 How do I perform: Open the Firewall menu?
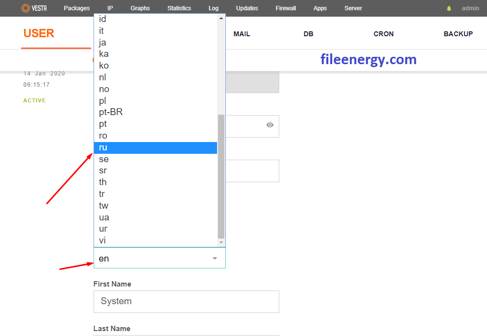click(x=286, y=8)
